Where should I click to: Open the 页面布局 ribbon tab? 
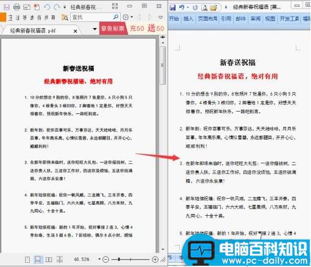pos(207,19)
